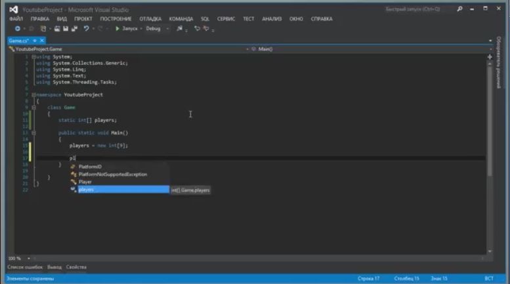The image size is (510, 284).
Task: Collapse the namespace YoutubeProject block
Action: tap(33, 95)
